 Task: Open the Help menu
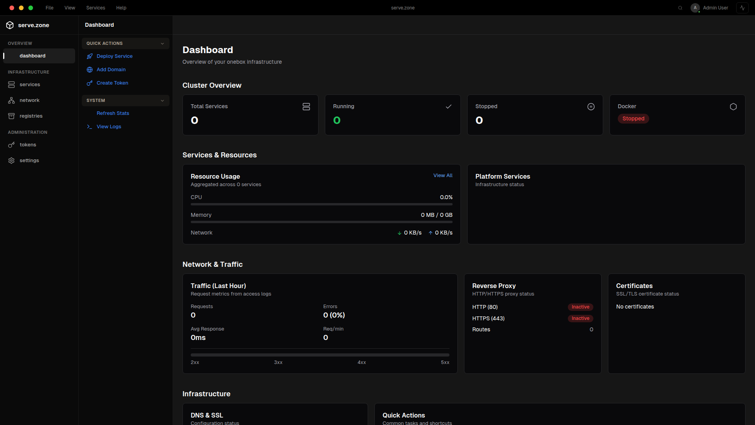point(121,8)
